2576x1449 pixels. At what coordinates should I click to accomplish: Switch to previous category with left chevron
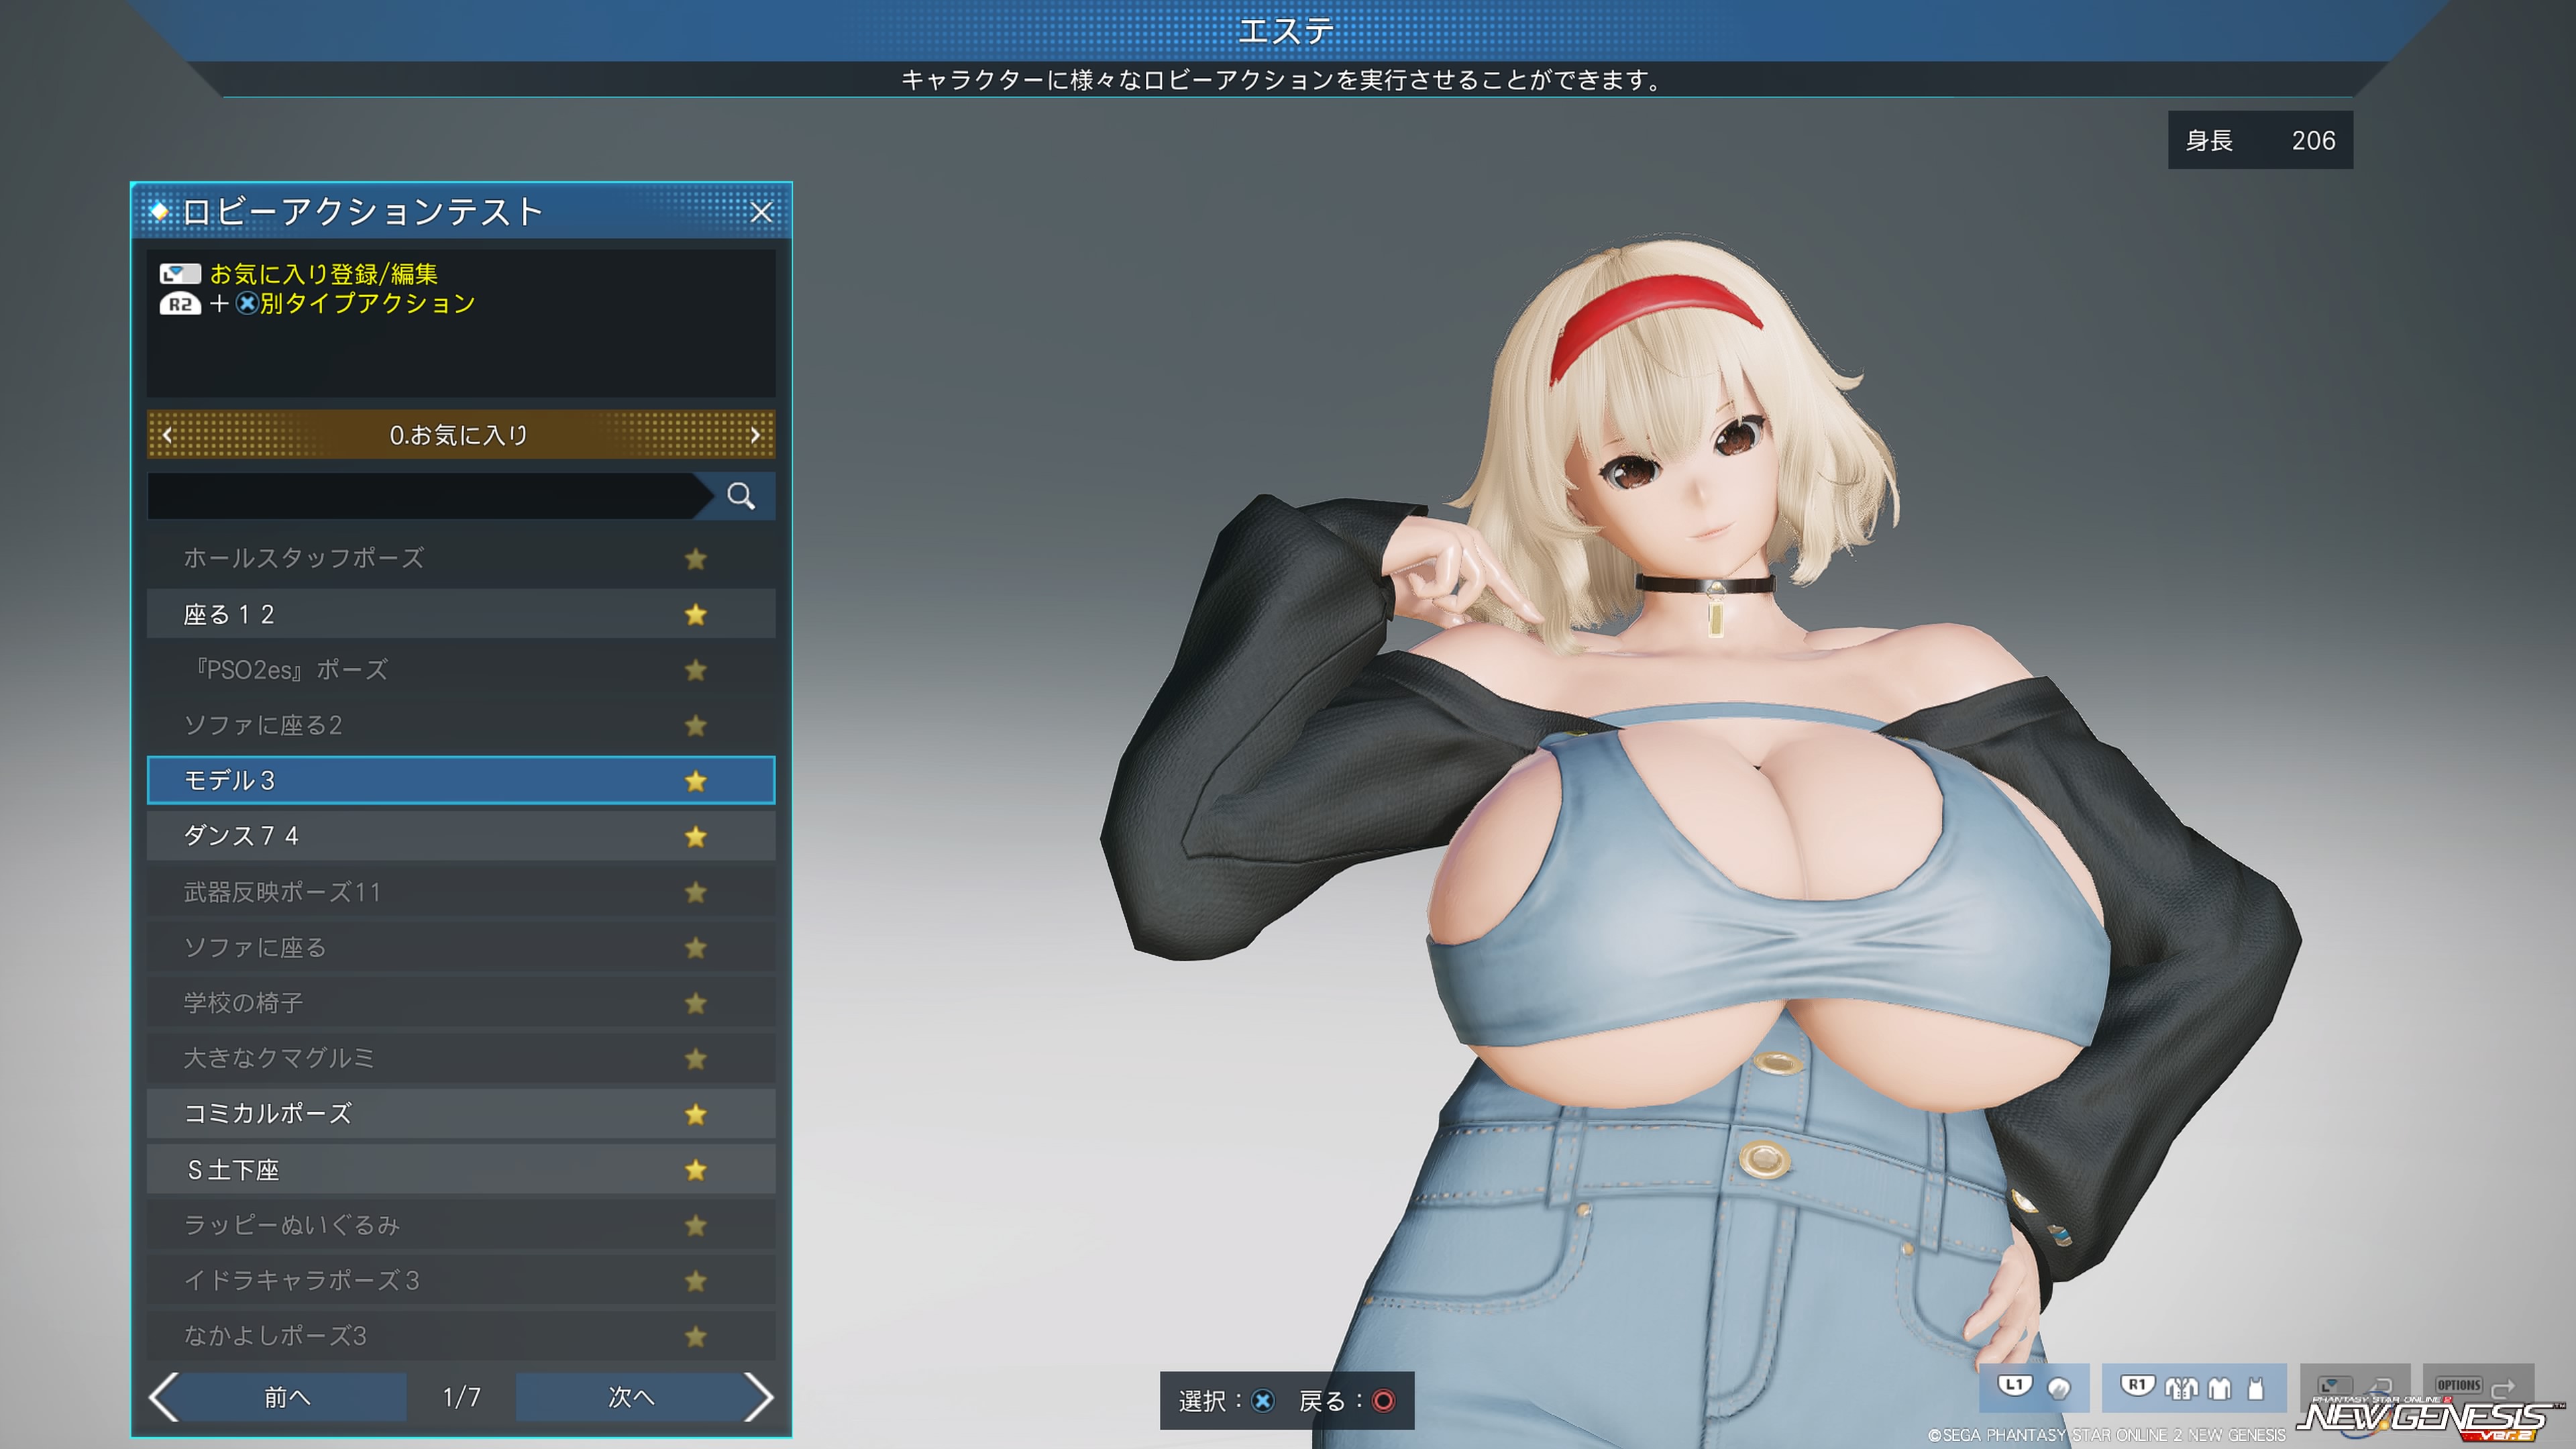167,435
